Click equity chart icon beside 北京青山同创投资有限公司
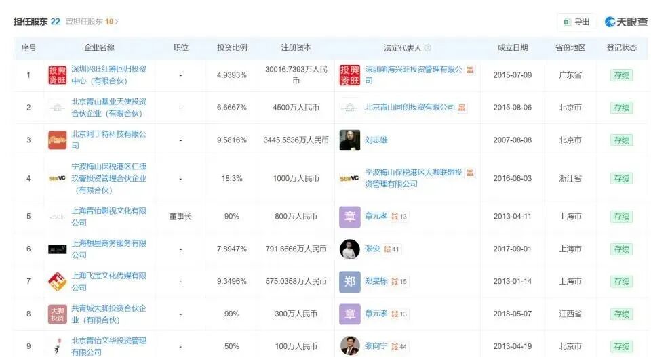 tap(462, 108)
